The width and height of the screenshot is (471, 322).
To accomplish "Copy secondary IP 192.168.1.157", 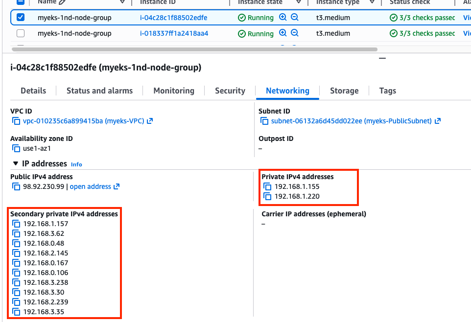I will point(16,224).
